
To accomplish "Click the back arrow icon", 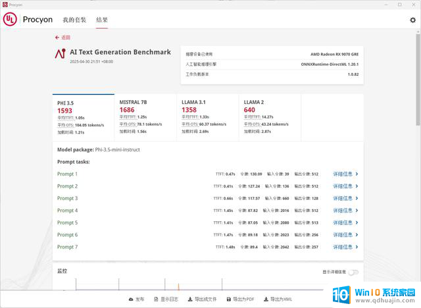I will [x=57, y=38].
